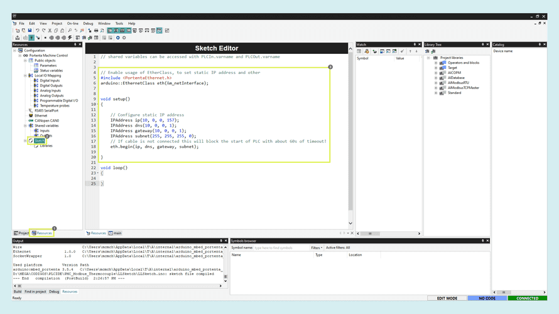
Task: Open the main editor tab
Action: tap(116, 233)
